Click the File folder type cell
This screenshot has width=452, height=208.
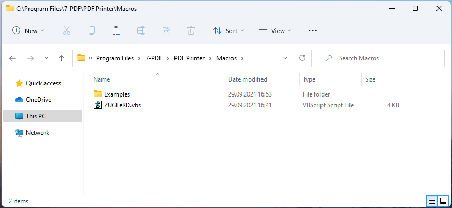[316, 94]
